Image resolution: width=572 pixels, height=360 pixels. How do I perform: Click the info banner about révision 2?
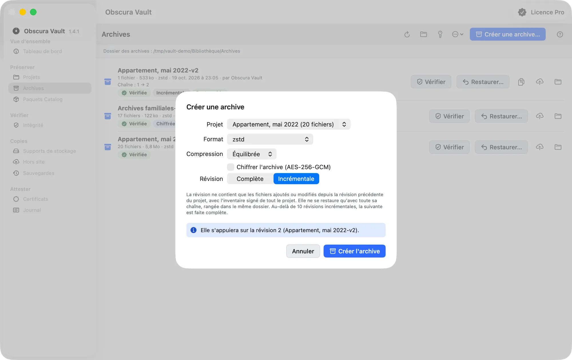tap(286, 230)
